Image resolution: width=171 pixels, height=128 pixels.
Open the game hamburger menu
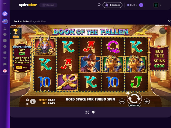(163, 31)
